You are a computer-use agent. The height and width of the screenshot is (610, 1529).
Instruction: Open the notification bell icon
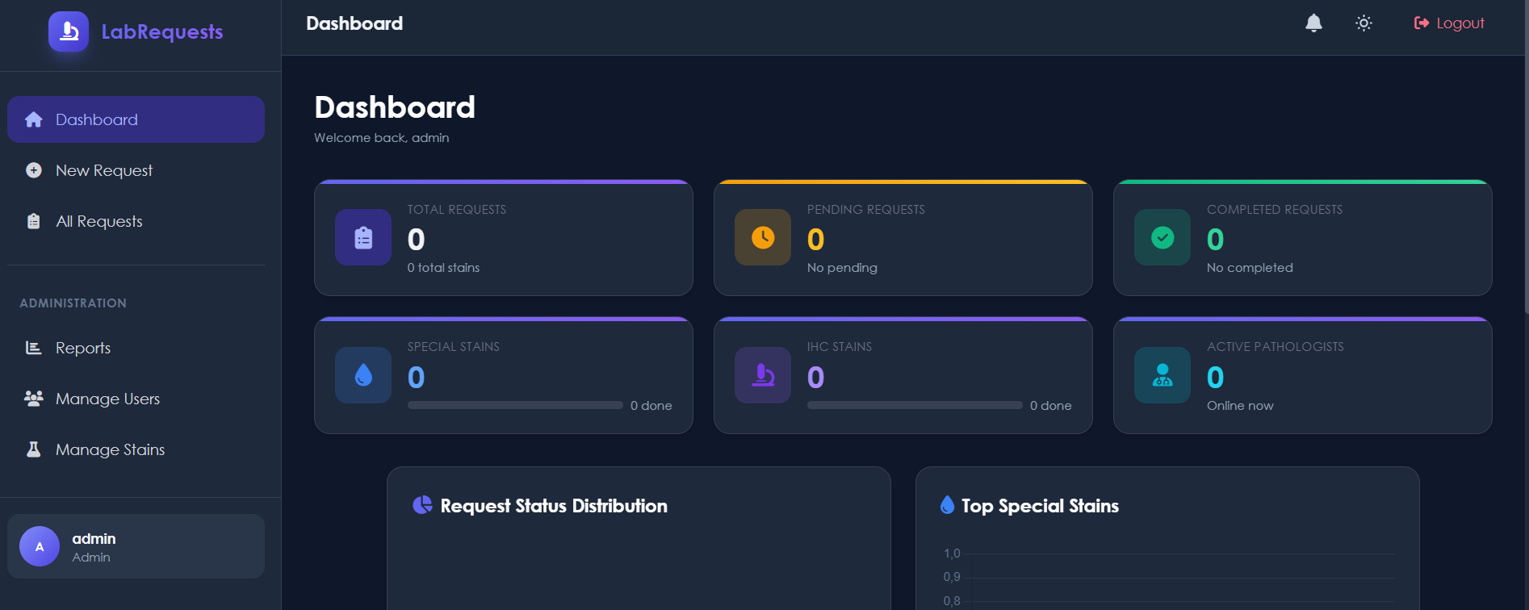pos(1313,23)
